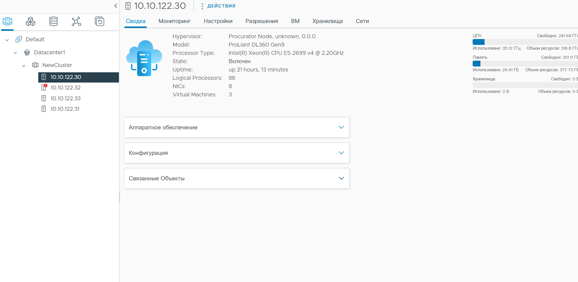Click the ЦПУ usage progress bar
The image size is (578, 282).
(525, 42)
